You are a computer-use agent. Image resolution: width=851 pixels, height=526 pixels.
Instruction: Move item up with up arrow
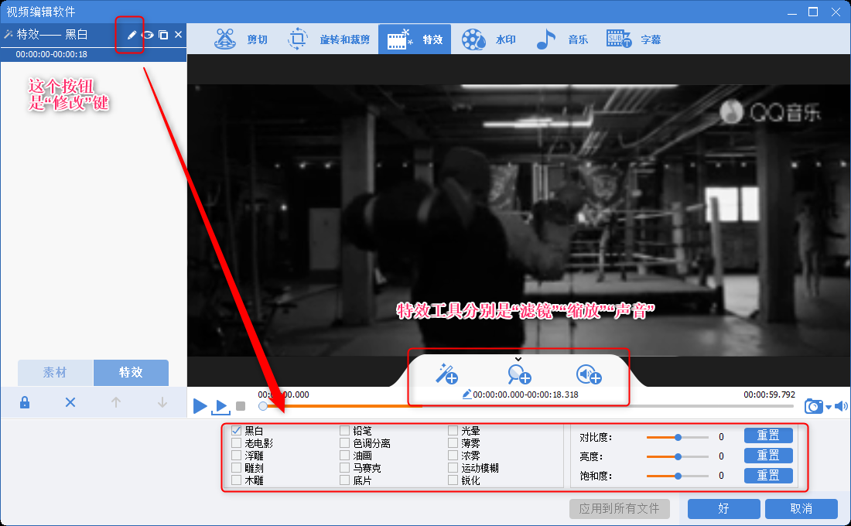(x=115, y=402)
